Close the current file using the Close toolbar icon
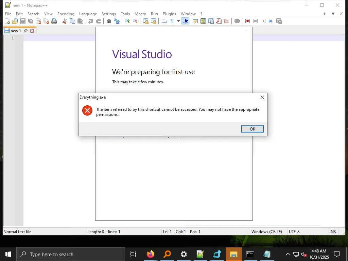 click(x=39, y=21)
